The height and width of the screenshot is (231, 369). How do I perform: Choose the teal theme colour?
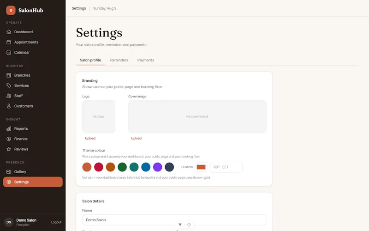point(134,167)
